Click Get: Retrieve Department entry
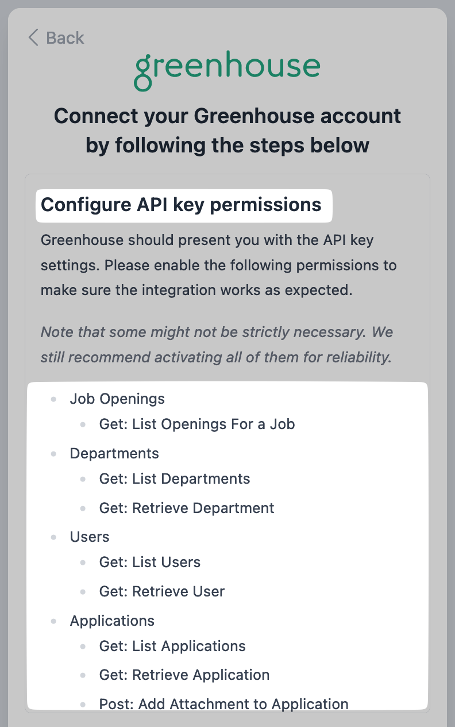This screenshot has height=727, width=455. [187, 508]
